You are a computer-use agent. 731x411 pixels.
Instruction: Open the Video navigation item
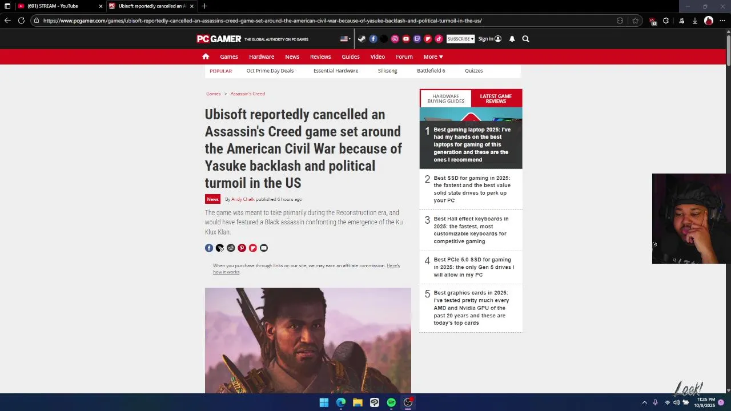click(x=377, y=57)
